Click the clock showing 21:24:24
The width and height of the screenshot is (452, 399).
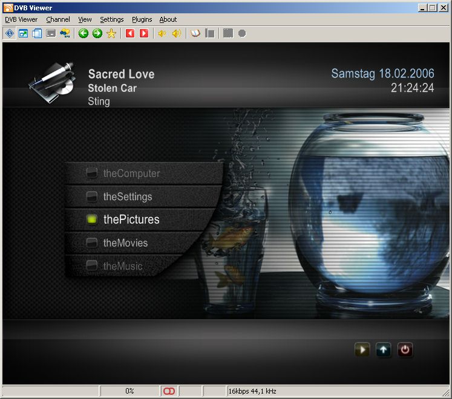412,88
